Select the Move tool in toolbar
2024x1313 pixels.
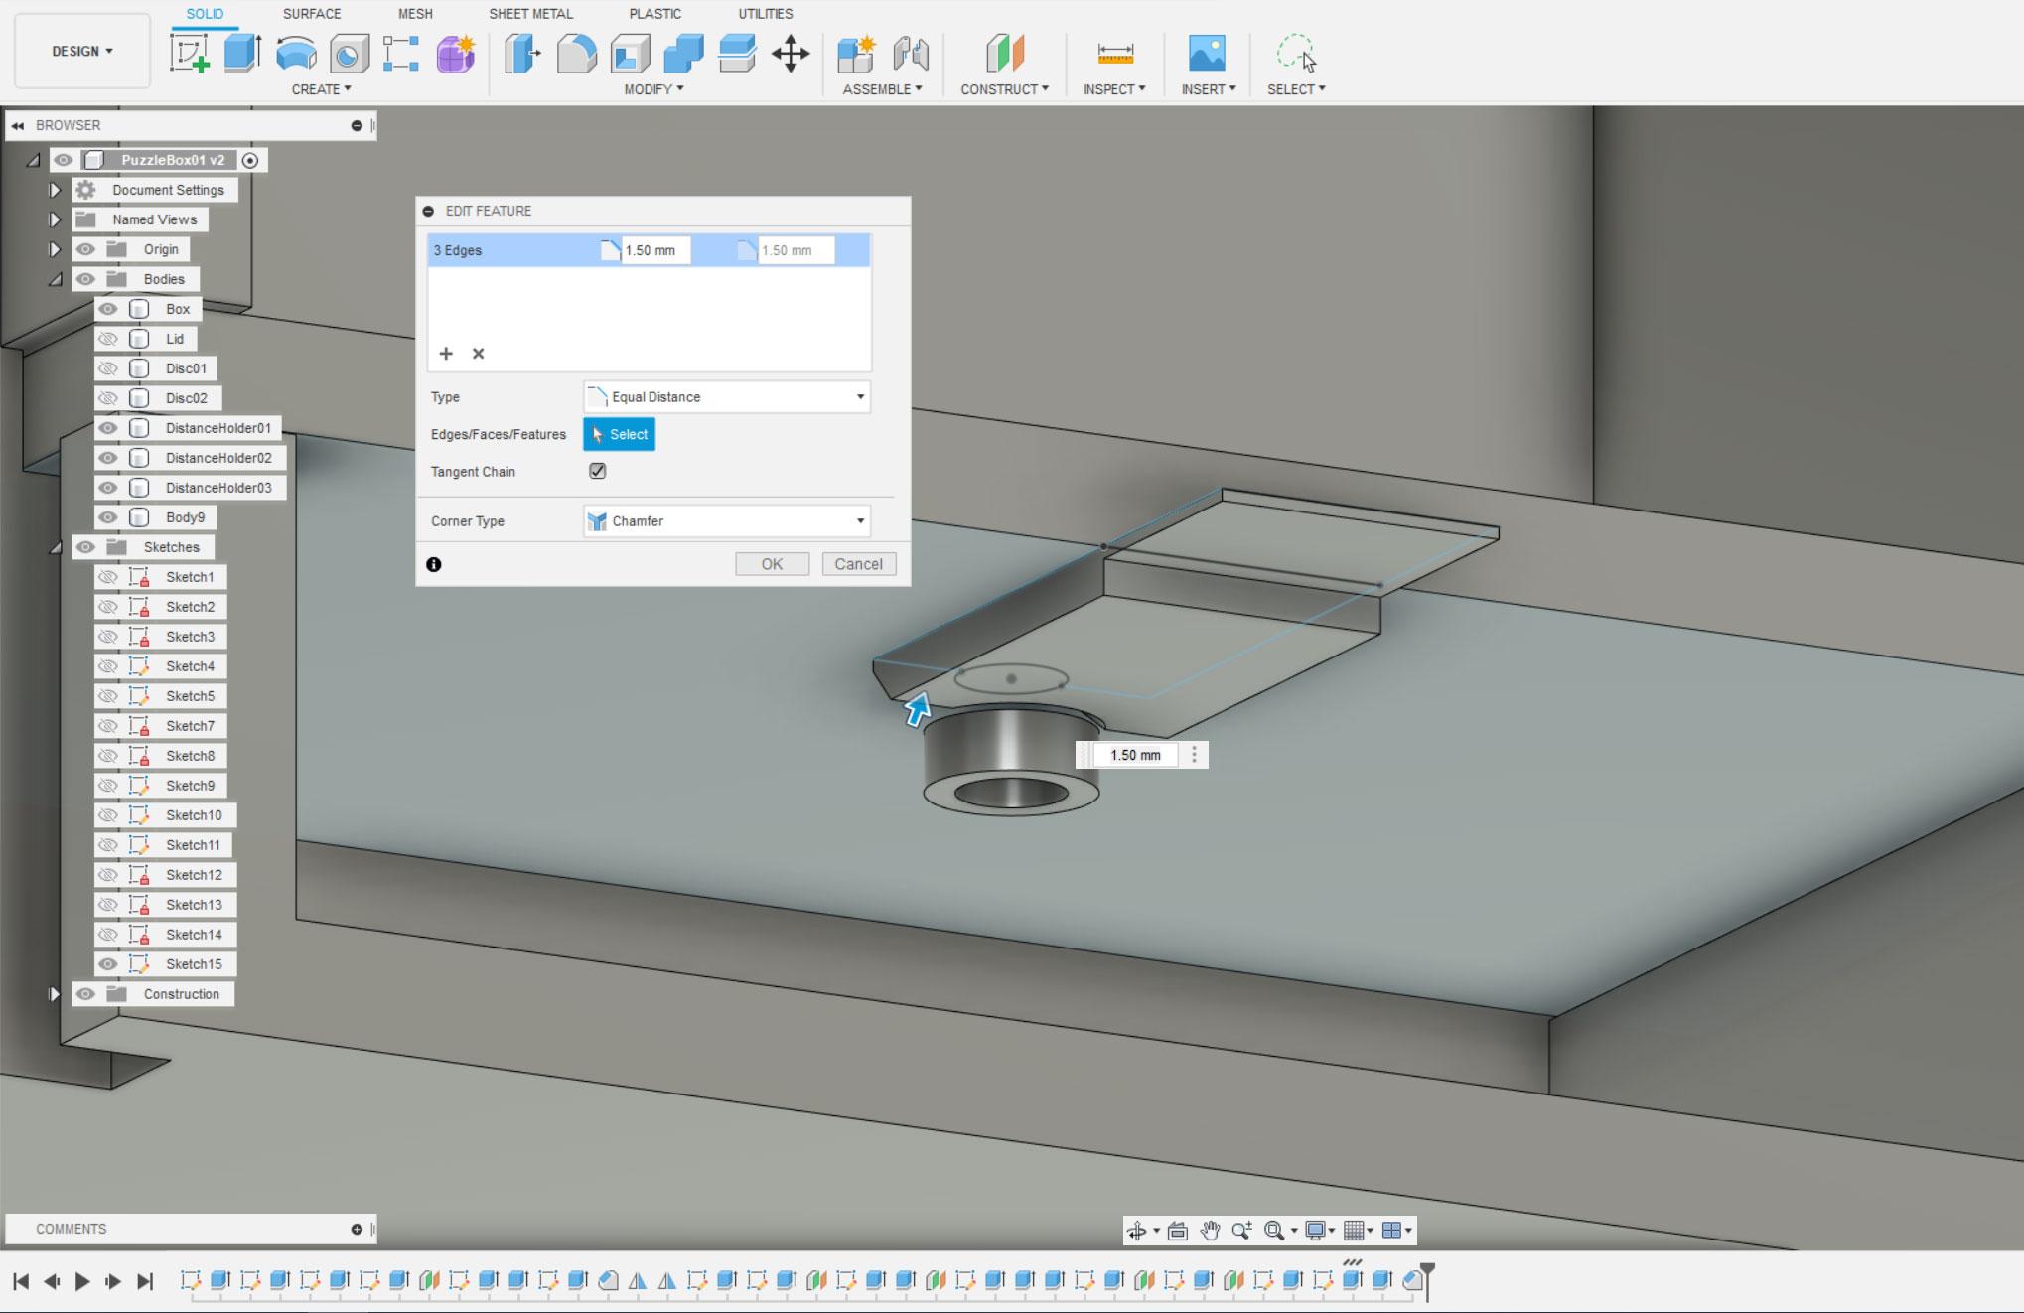pyautogui.click(x=793, y=52)
